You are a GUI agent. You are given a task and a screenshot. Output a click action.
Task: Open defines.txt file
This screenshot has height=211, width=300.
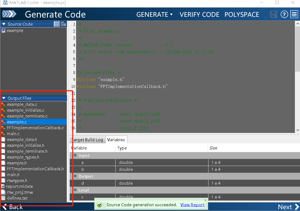coord(17,198)
